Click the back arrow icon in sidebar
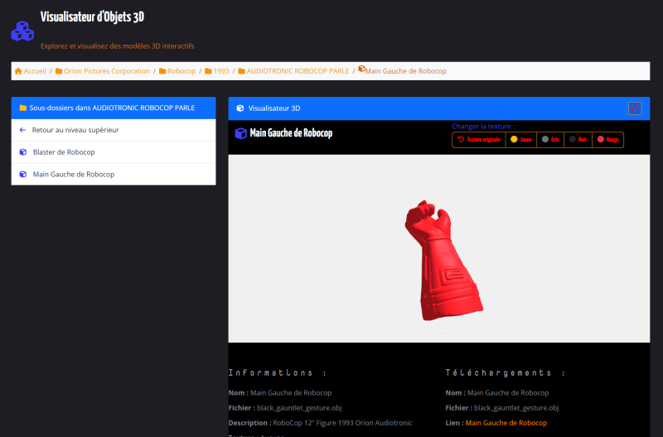This screenshot has height=437, width=663. coord(23,130)
